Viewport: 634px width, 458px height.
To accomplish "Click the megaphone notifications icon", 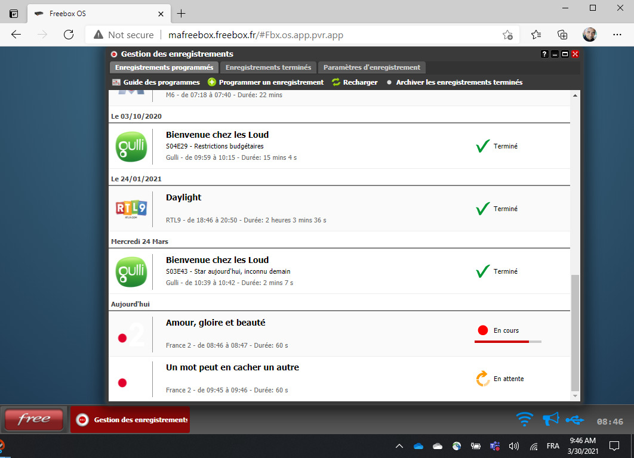I will (x=550, y=419).
